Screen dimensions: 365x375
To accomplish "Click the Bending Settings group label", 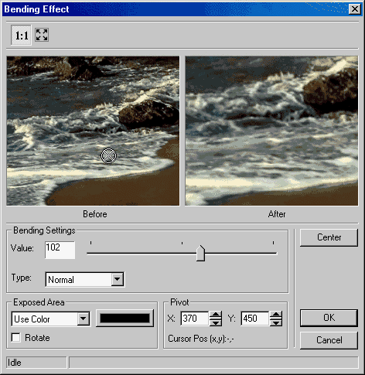I will pyautogui.click(x=44, y=230).
